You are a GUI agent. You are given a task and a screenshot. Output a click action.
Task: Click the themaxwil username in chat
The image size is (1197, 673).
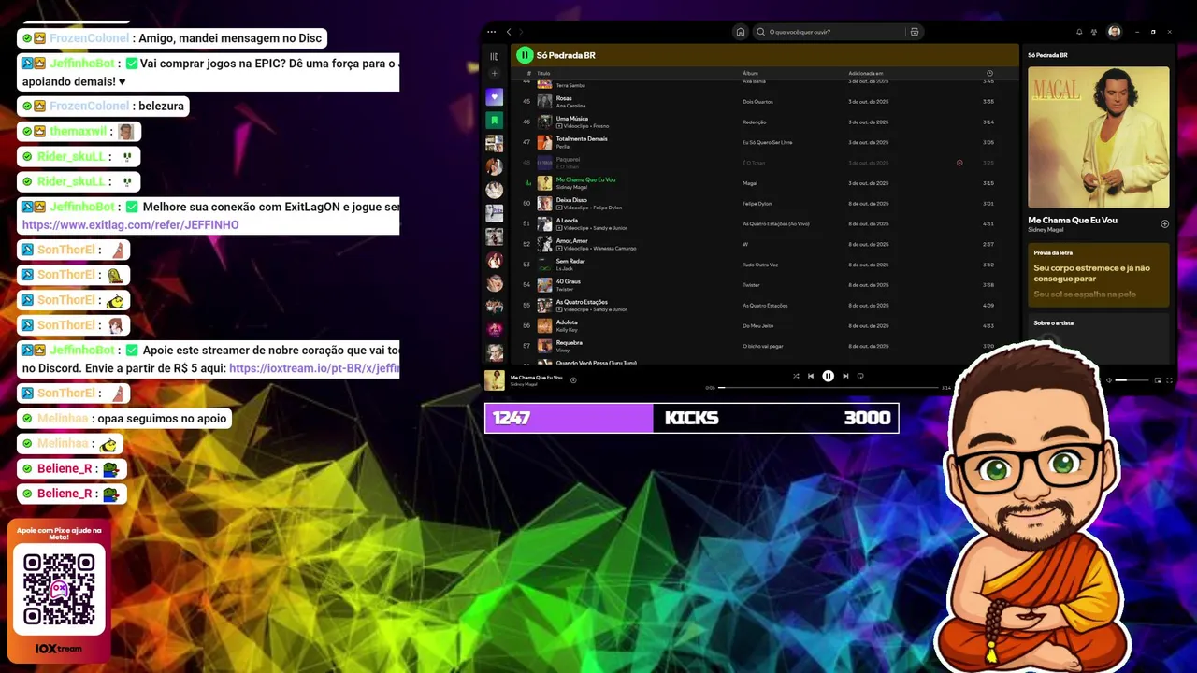(79, 132)
